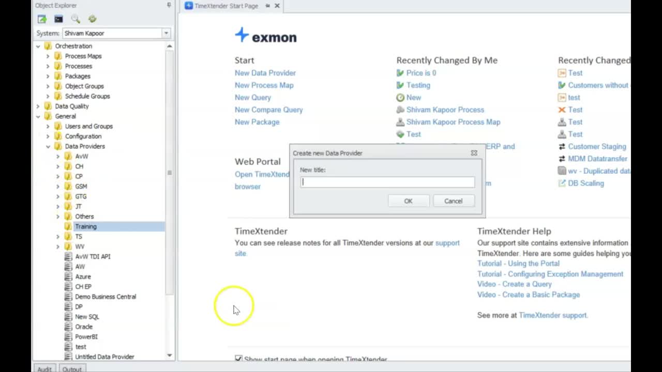This screenshot has width=662, height=372.
Task: Click the magnifier search icon in Object Explorer
Action: pos(76,19)
